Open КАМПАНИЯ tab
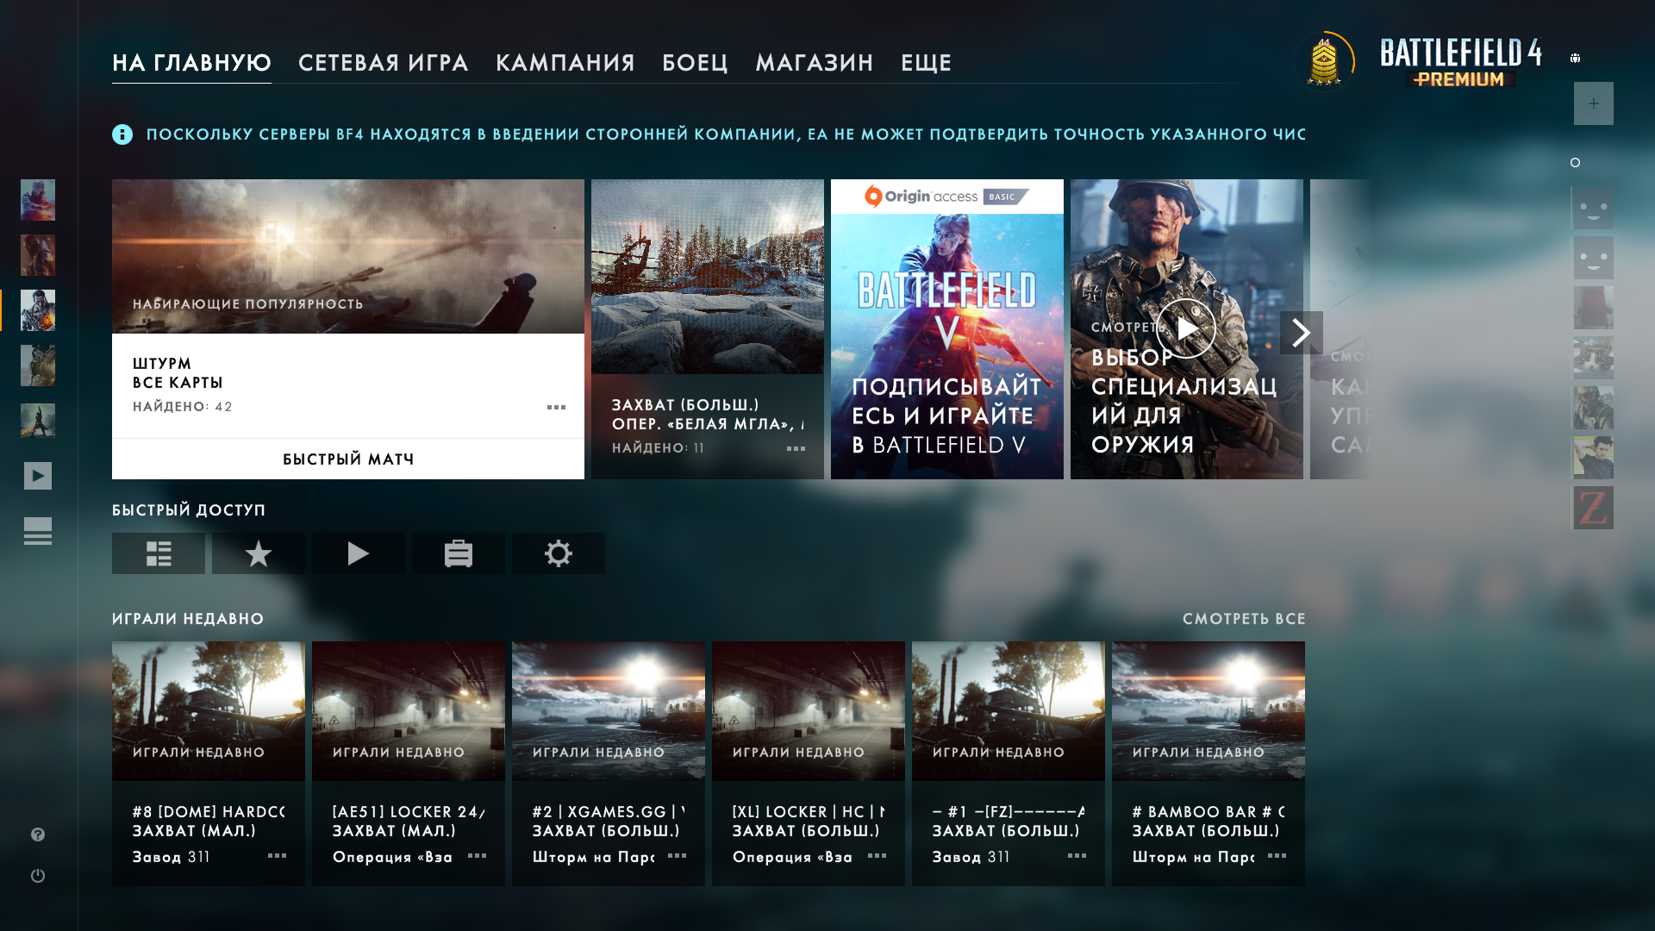The width and height of the screenshot is (1655, 931). pyautogui.click(x=565, y=63)
